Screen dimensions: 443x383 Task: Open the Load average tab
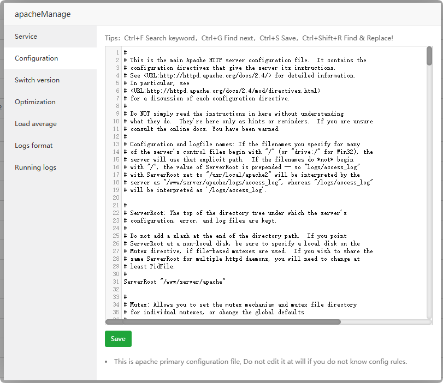click(50, 124)
